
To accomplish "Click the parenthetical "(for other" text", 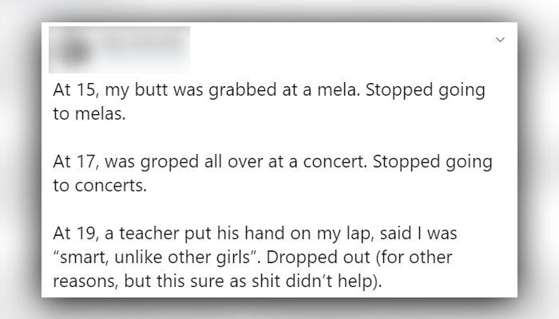I will tap(414, 257).
